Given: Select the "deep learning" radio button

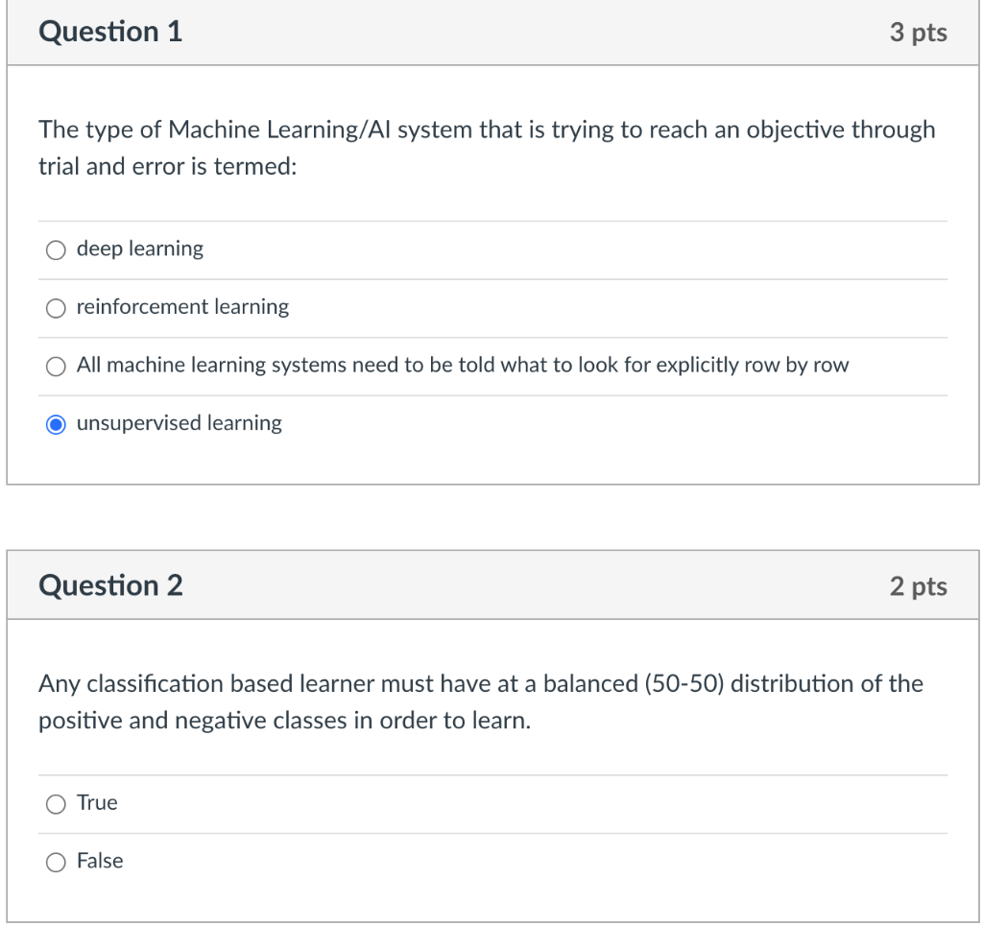Looking at the screenshot, I should coord(55,249).
